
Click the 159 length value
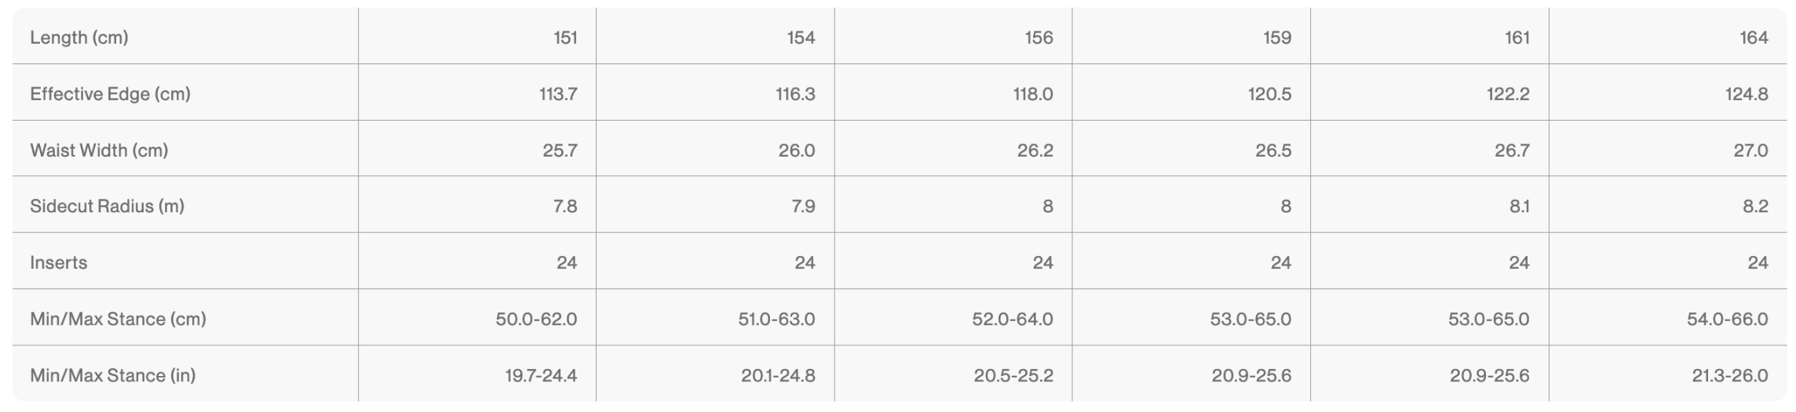pyautogui.click(x=1277, y=38)
